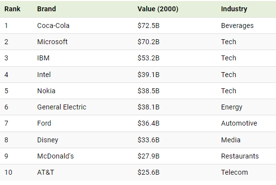Select the AT&T brand cell
276x185 pixels.
45,172
